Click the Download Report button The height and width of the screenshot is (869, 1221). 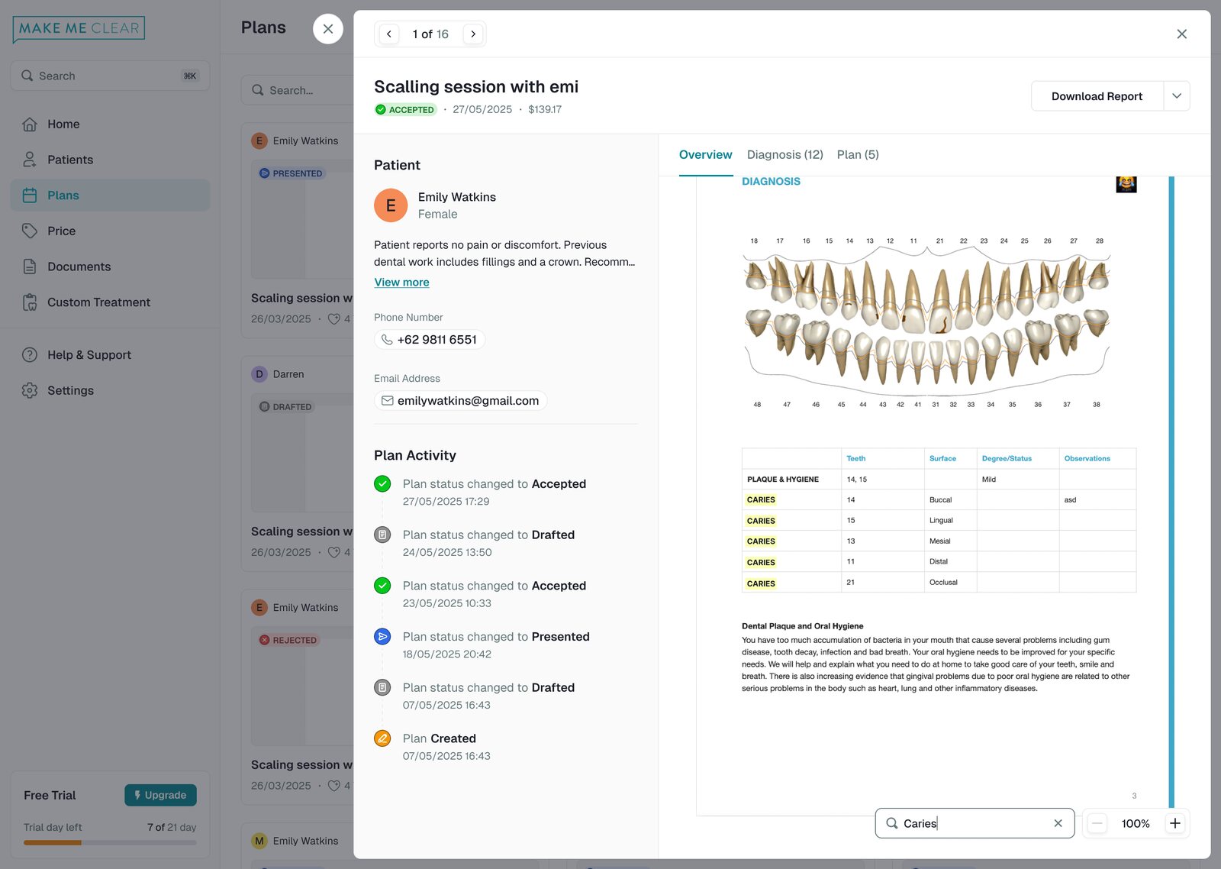tap(1097, 96)
